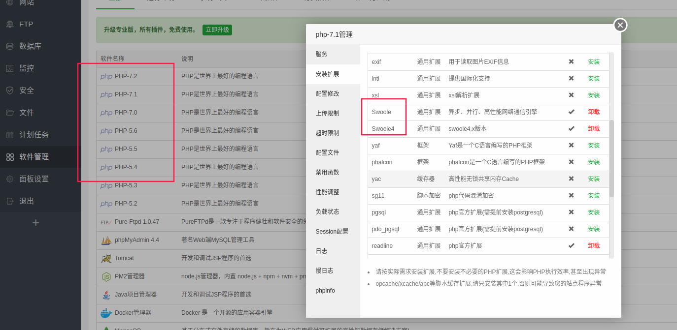This screenshot has width=677, height=330.
Task: Click the exif not-installed cross mark
Action: tap(571, 62)
